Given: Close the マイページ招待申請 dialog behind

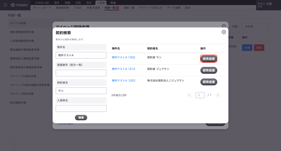Looking at the screenshot, I should click(x=224, y=26).
